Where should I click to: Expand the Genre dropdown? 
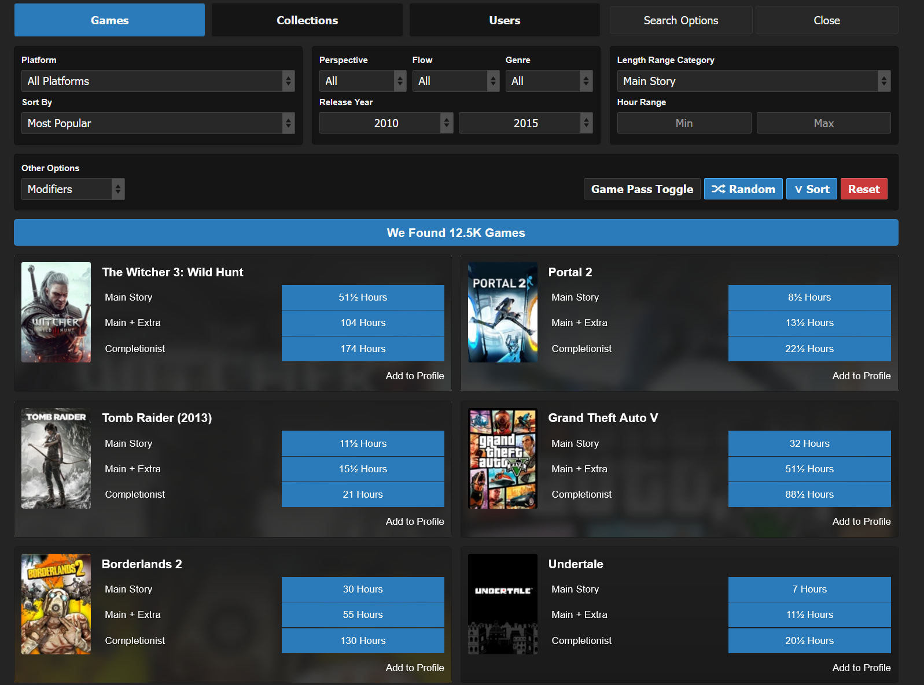[x=549, y=81]
